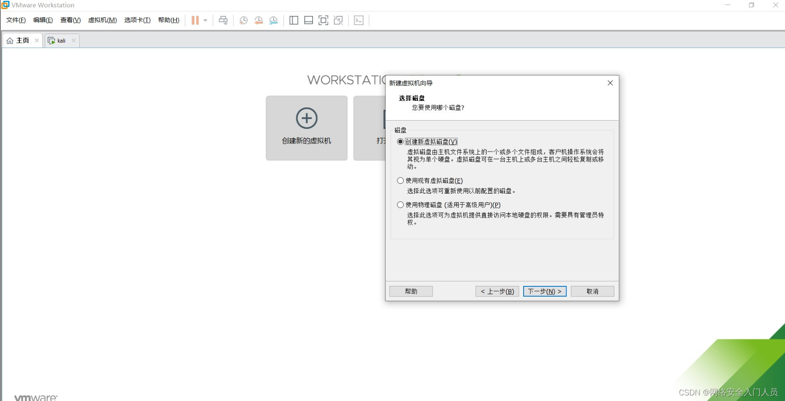785x401 pixels.
Task: Click the full screen mode icon
Action: 323,20
